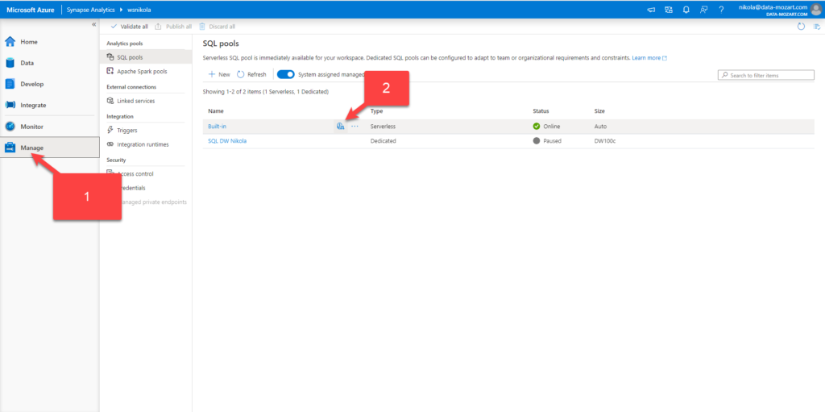Open the directory switcher icon in header
825x412 pixels.
click(669, 10)
